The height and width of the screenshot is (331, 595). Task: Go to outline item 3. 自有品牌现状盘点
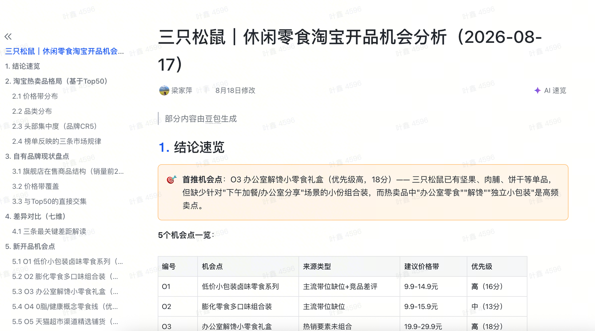point(37,157)
